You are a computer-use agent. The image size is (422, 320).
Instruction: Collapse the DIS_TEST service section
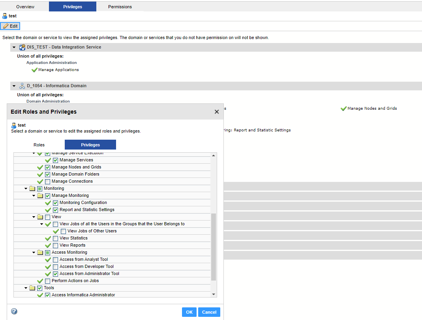(14, 47)
